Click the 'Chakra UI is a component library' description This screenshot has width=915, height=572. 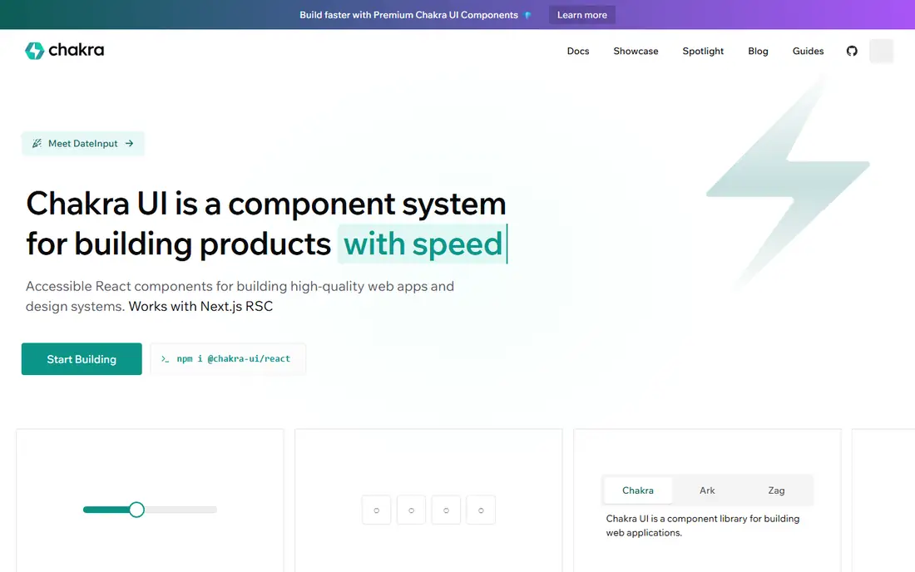tap(703, 526)
